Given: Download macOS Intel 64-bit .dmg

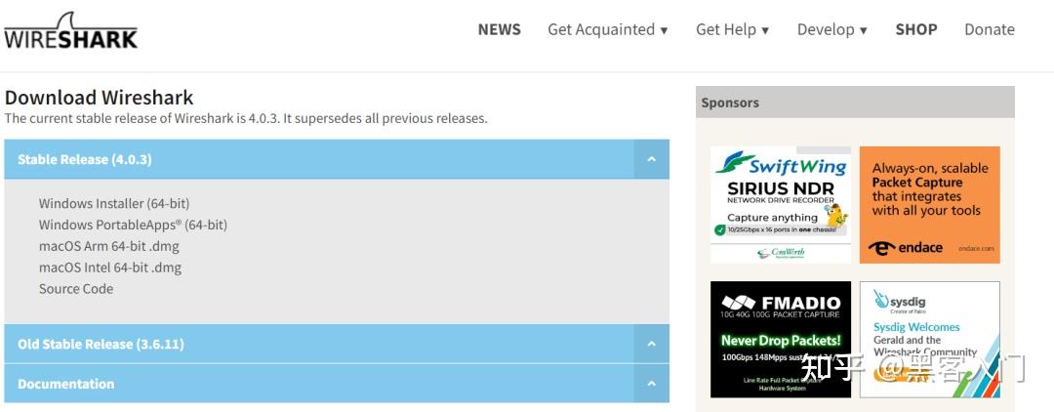Looking at the screenshot, I should (110, 268).
